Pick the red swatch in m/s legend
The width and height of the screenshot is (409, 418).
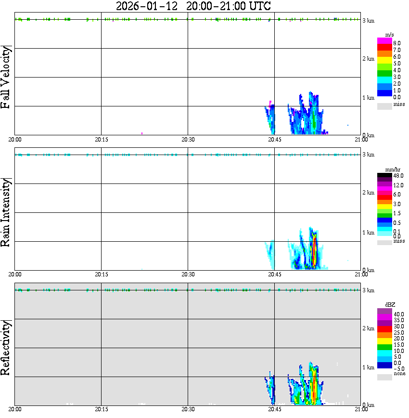click(384, 47)
